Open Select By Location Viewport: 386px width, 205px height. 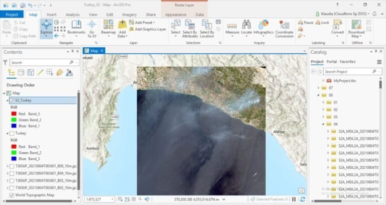tap(207, 29)
